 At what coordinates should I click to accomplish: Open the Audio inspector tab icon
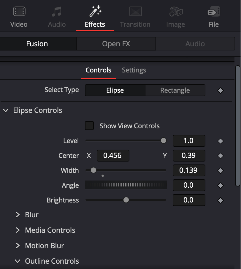tap(57, 11)
